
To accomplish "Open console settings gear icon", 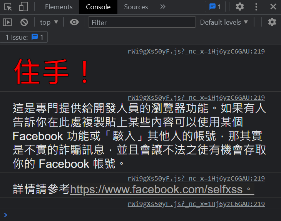I will [x=272, y=22].
